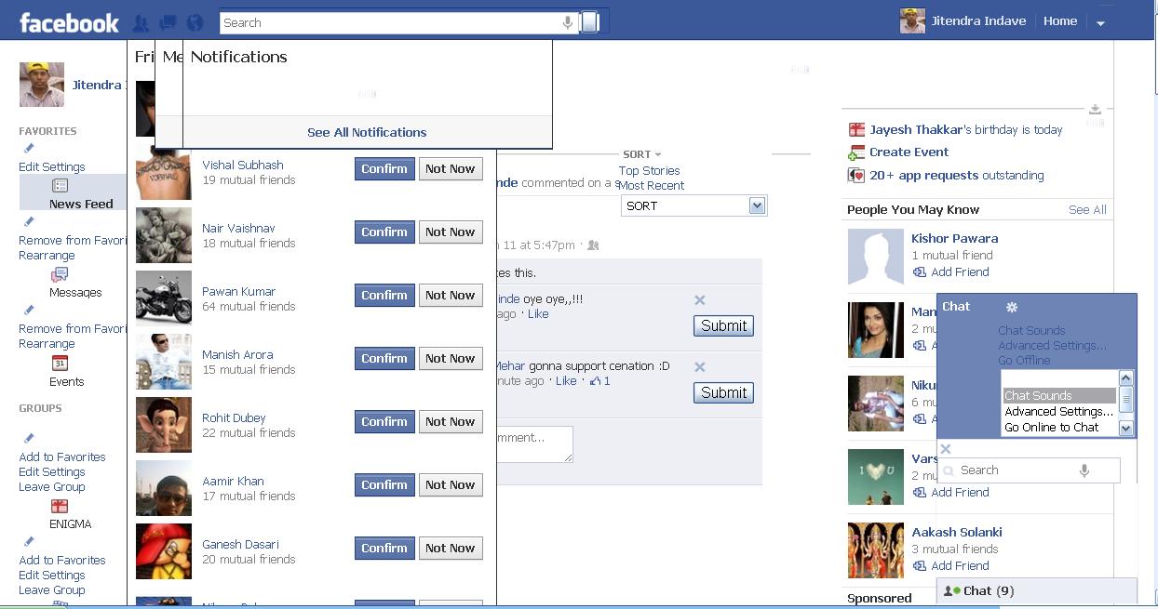Click the News Feed icon in sidebar

pos(61,186)
